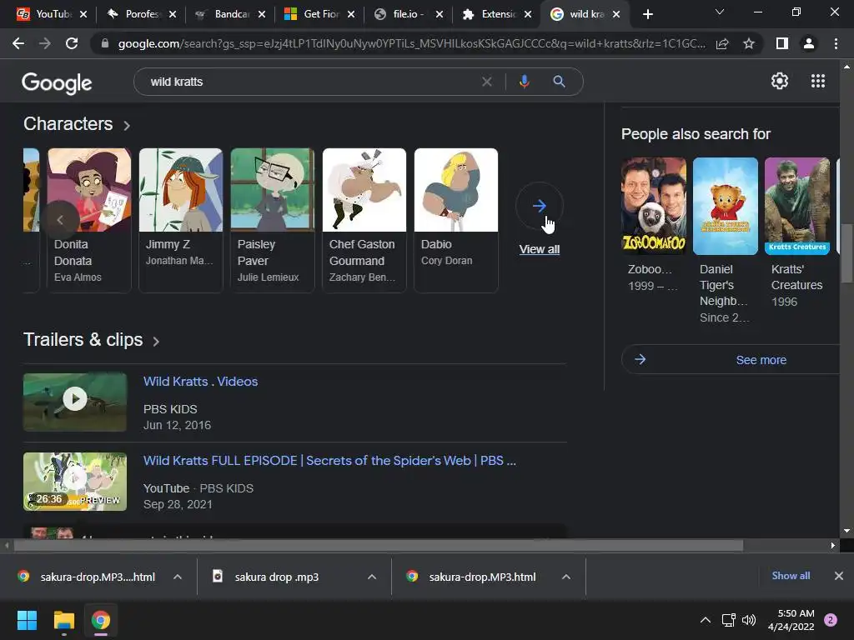Play the Wild Kratts Videos clip

click(75, 402)
